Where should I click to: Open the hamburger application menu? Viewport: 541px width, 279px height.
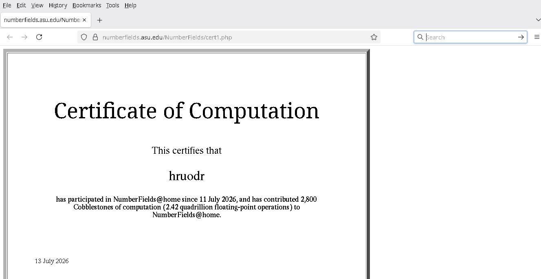[537, 37]
